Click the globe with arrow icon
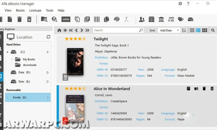 [117, 19]
